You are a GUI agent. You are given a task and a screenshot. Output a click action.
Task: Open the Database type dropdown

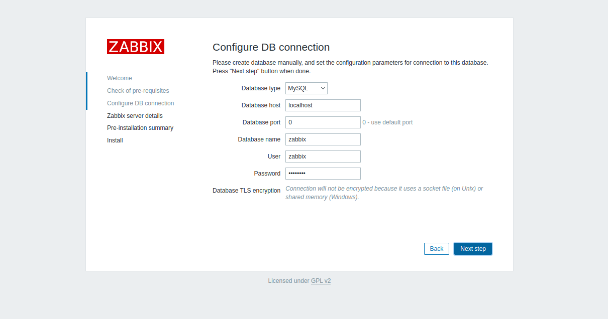[306, 88]
